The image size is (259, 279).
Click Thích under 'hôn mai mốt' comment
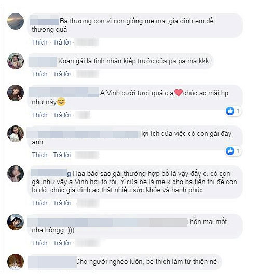click(40, 243)
